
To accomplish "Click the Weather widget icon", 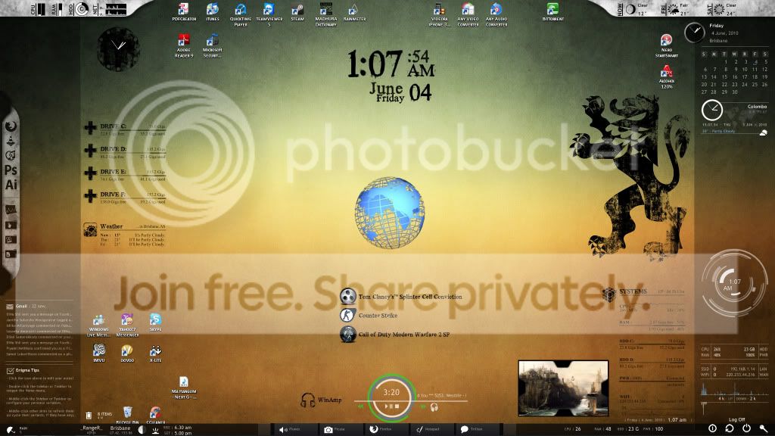I will [x=90, y=229].
